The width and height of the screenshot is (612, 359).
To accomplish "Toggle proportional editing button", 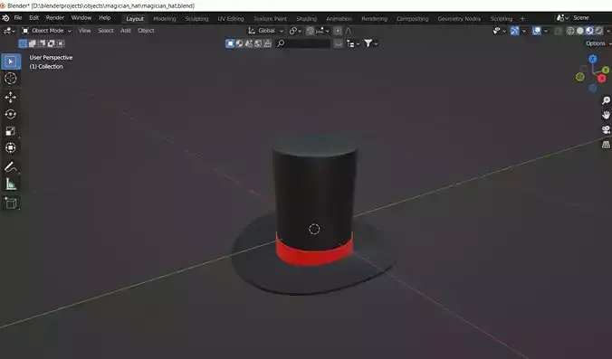I will pyautogui.click(x=338, y=31).
